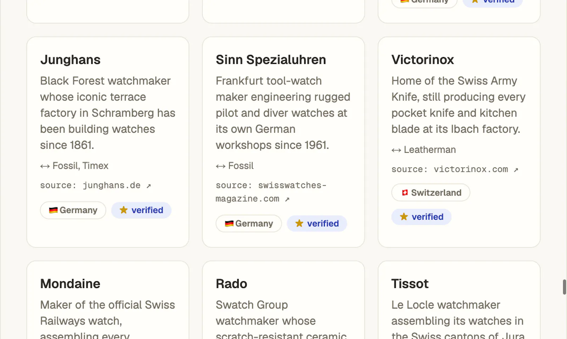Click the Tissot 'Le Locle watchmaker' description
Image resolution: width=567 pixels, height=339 pixels.
(458, 318)
